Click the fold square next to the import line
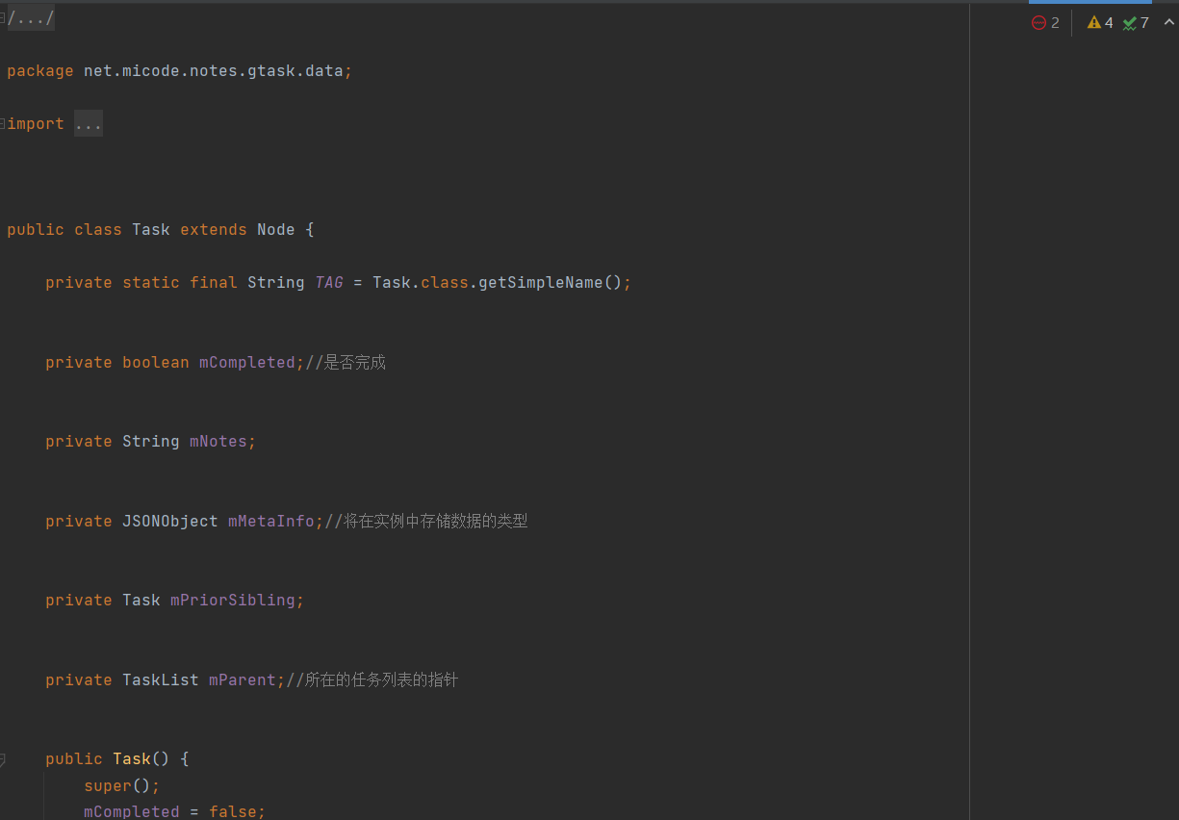The image size is (1179, 820). [2, 123]
